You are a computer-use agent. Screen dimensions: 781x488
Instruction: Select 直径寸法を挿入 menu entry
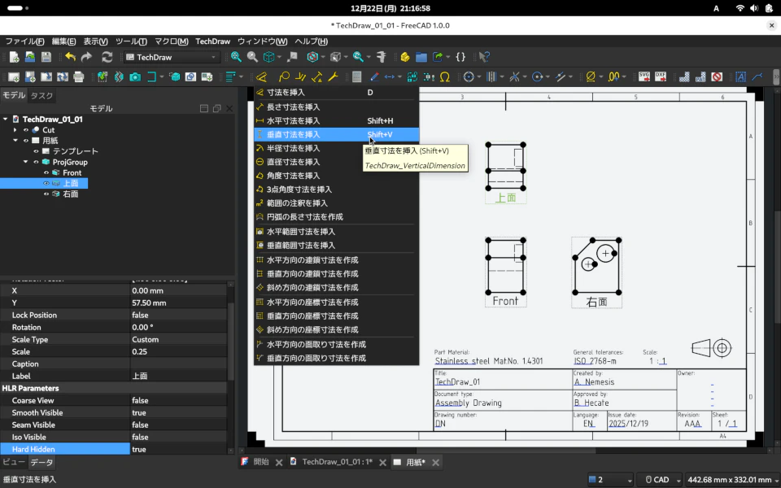click(336, 162)
